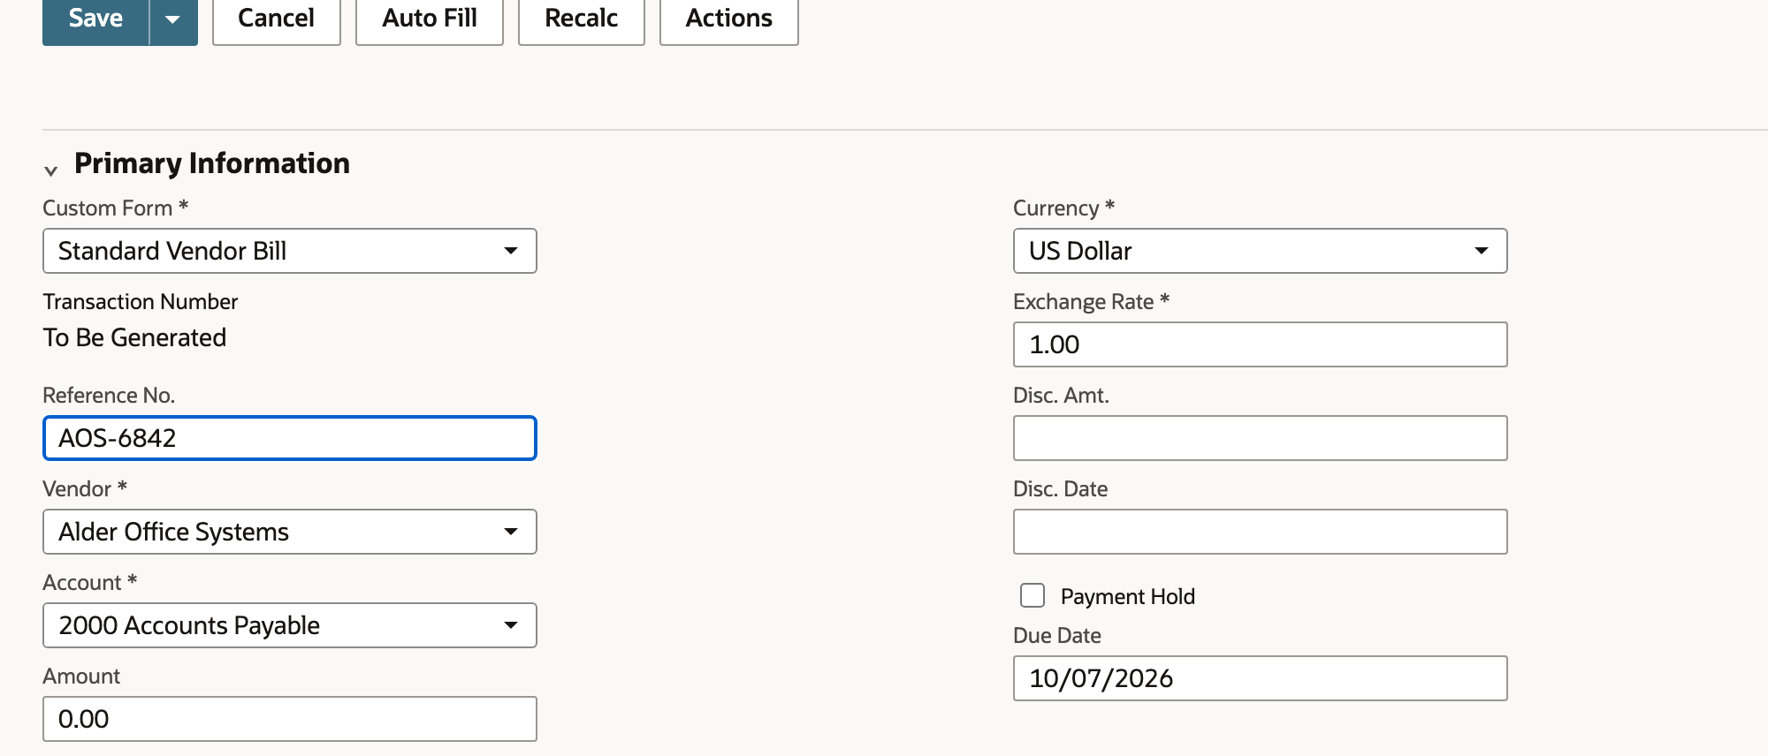This screenshot has height=756, width=1768.
Task: Click the 'Payment Hold' label text
Action: tap(1128, 596)
